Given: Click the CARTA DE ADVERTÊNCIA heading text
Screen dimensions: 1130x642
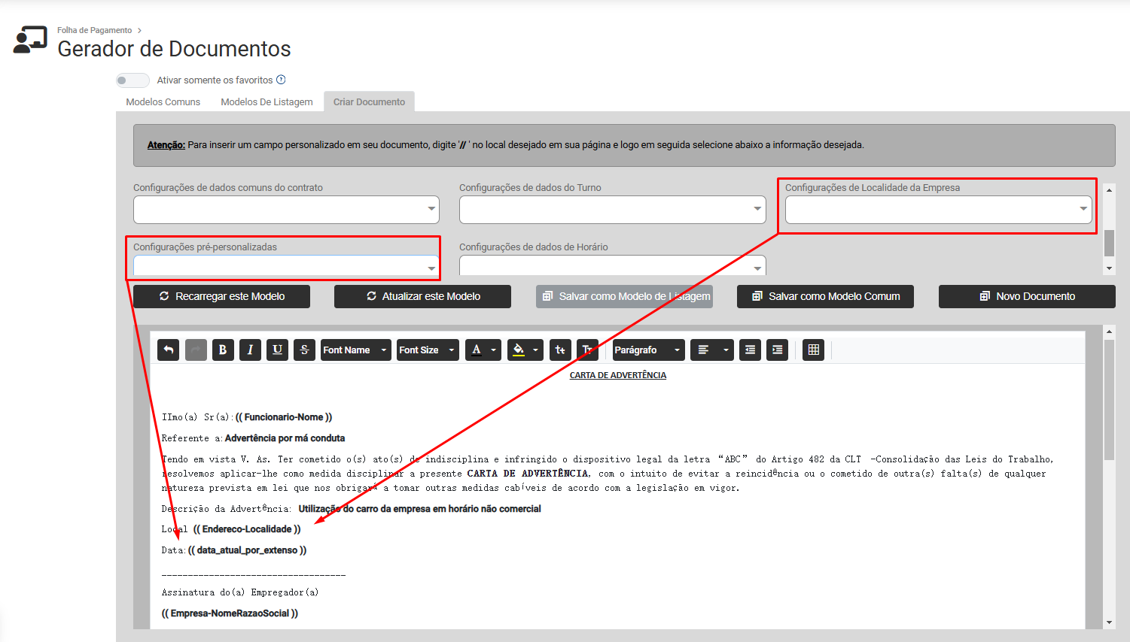Looking at the screenshot, I should pyautogui.click(x=618, y=375).
